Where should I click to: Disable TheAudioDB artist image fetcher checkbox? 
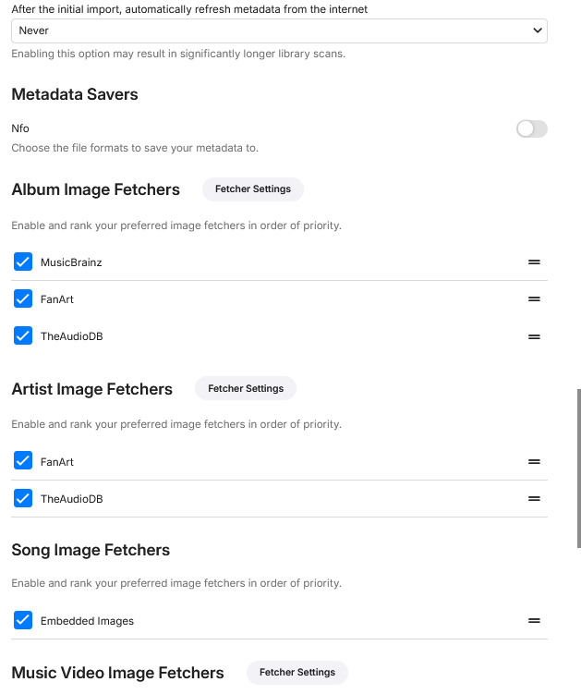23,499
